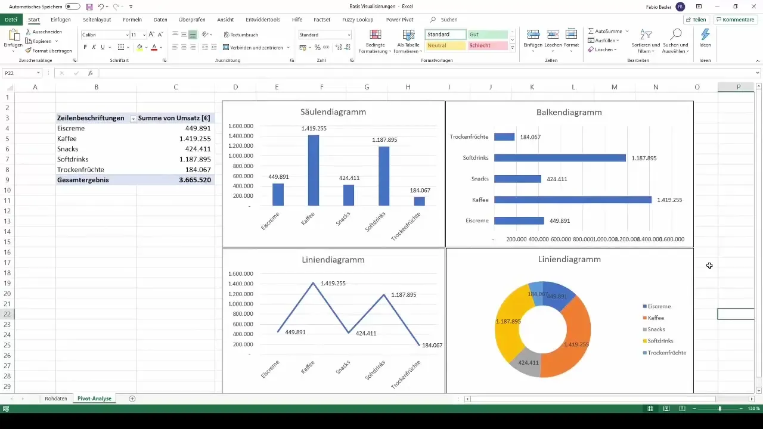Select cell containing 1.419.255 in Kaffee row

175,139
